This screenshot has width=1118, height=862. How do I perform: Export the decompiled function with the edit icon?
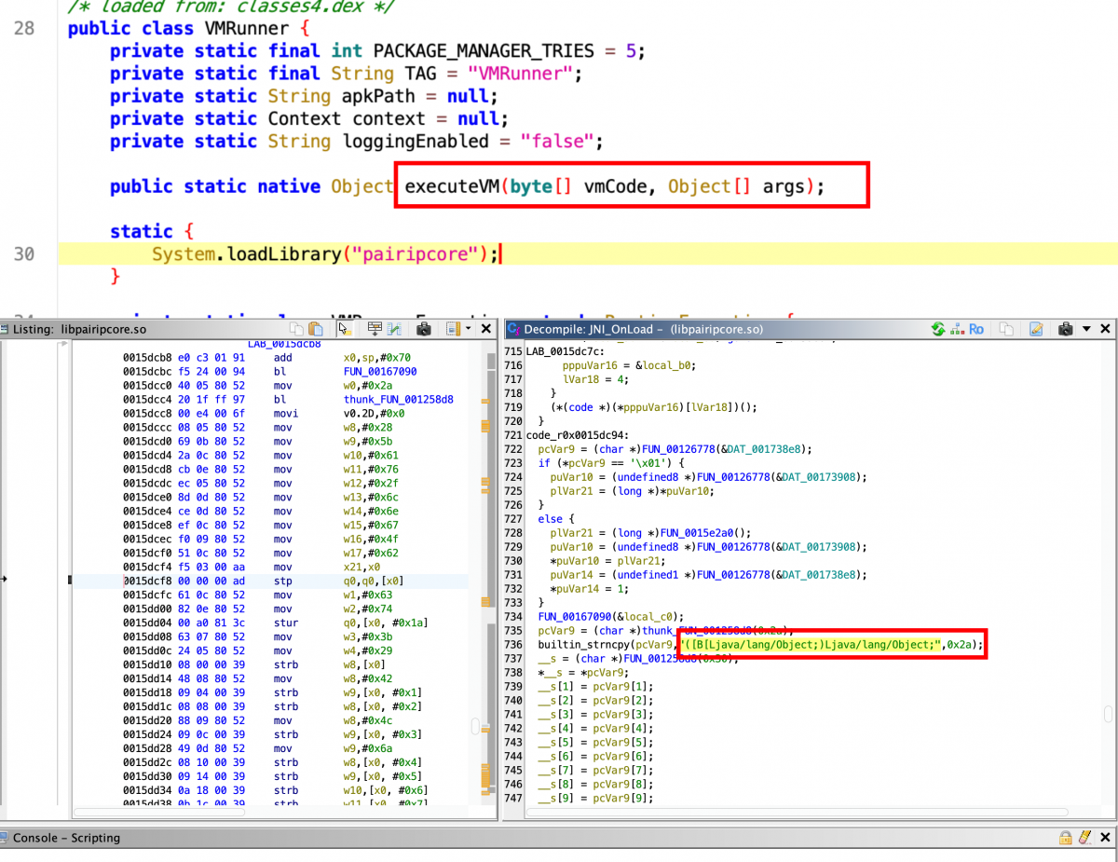[1036, 329]
